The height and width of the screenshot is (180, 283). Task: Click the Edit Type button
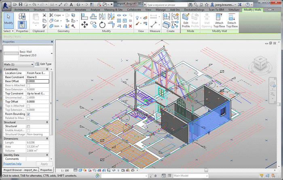click(44, 64)
